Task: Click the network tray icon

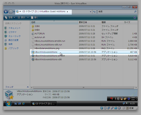Action: click(124, 103)
